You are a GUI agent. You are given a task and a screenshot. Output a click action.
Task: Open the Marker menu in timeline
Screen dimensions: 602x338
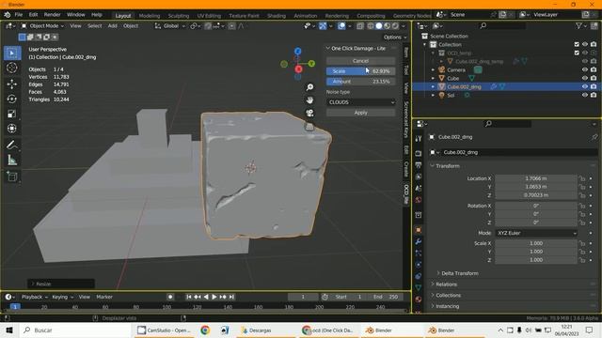pyautogui.click(x=104, y=297)
